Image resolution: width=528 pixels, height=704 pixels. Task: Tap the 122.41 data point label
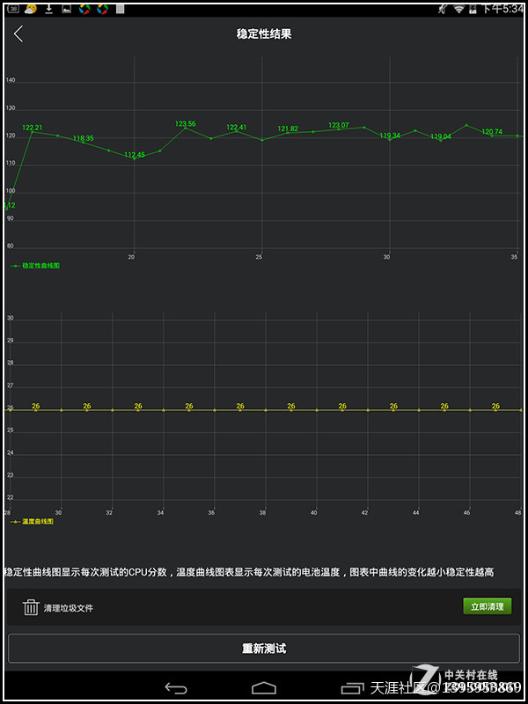point(237,128)
